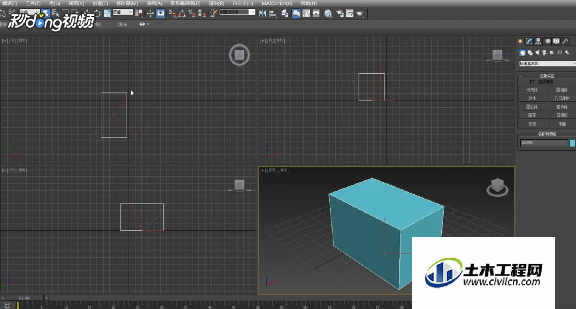576x309 pixels.
Task: Select the Cameras category icon
Action: click(x=545, y=53)
